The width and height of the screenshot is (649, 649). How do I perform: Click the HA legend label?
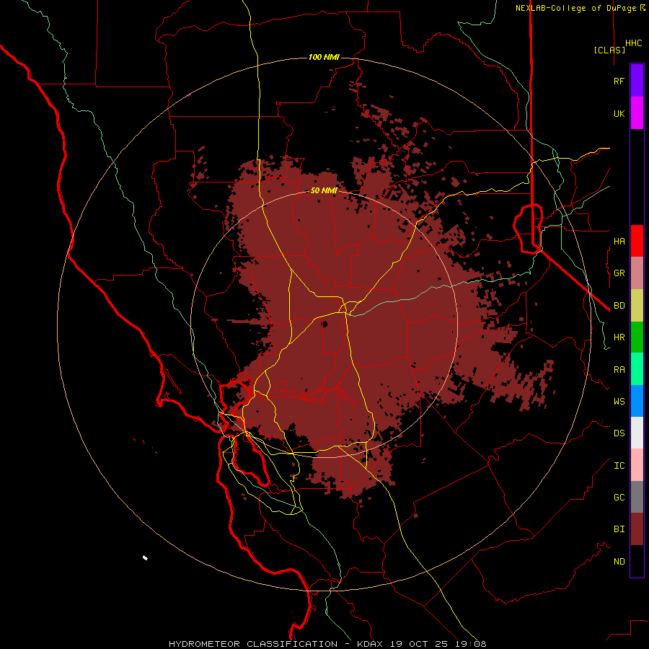tap(619, 241)
